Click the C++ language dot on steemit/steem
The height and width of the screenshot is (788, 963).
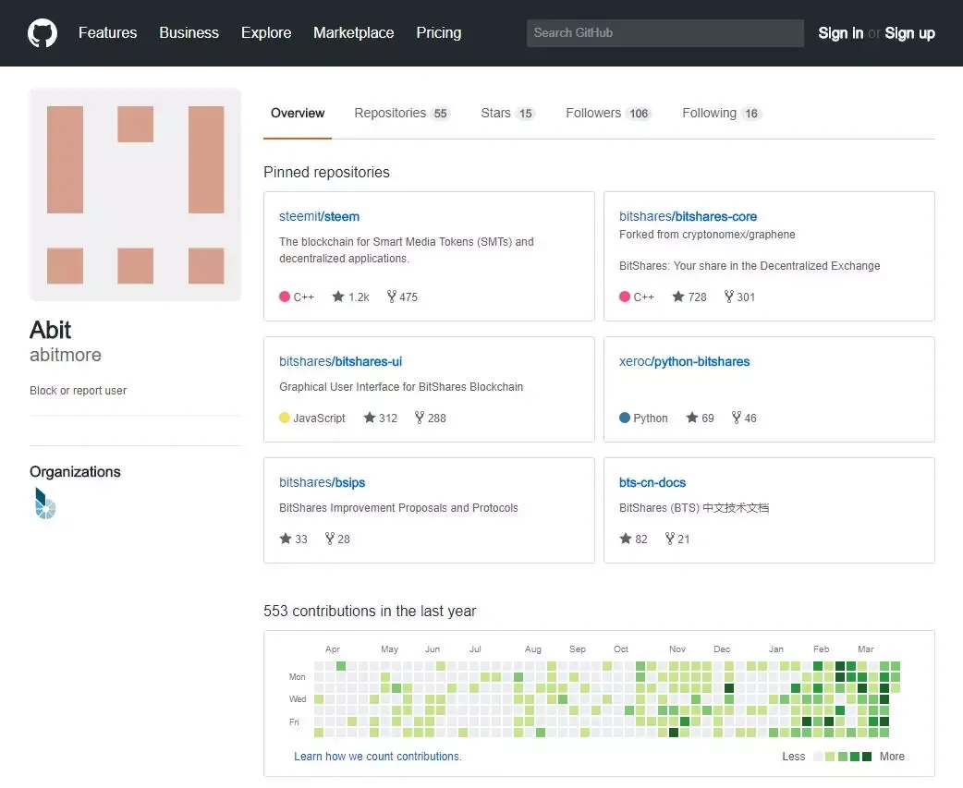pos(285,297)
